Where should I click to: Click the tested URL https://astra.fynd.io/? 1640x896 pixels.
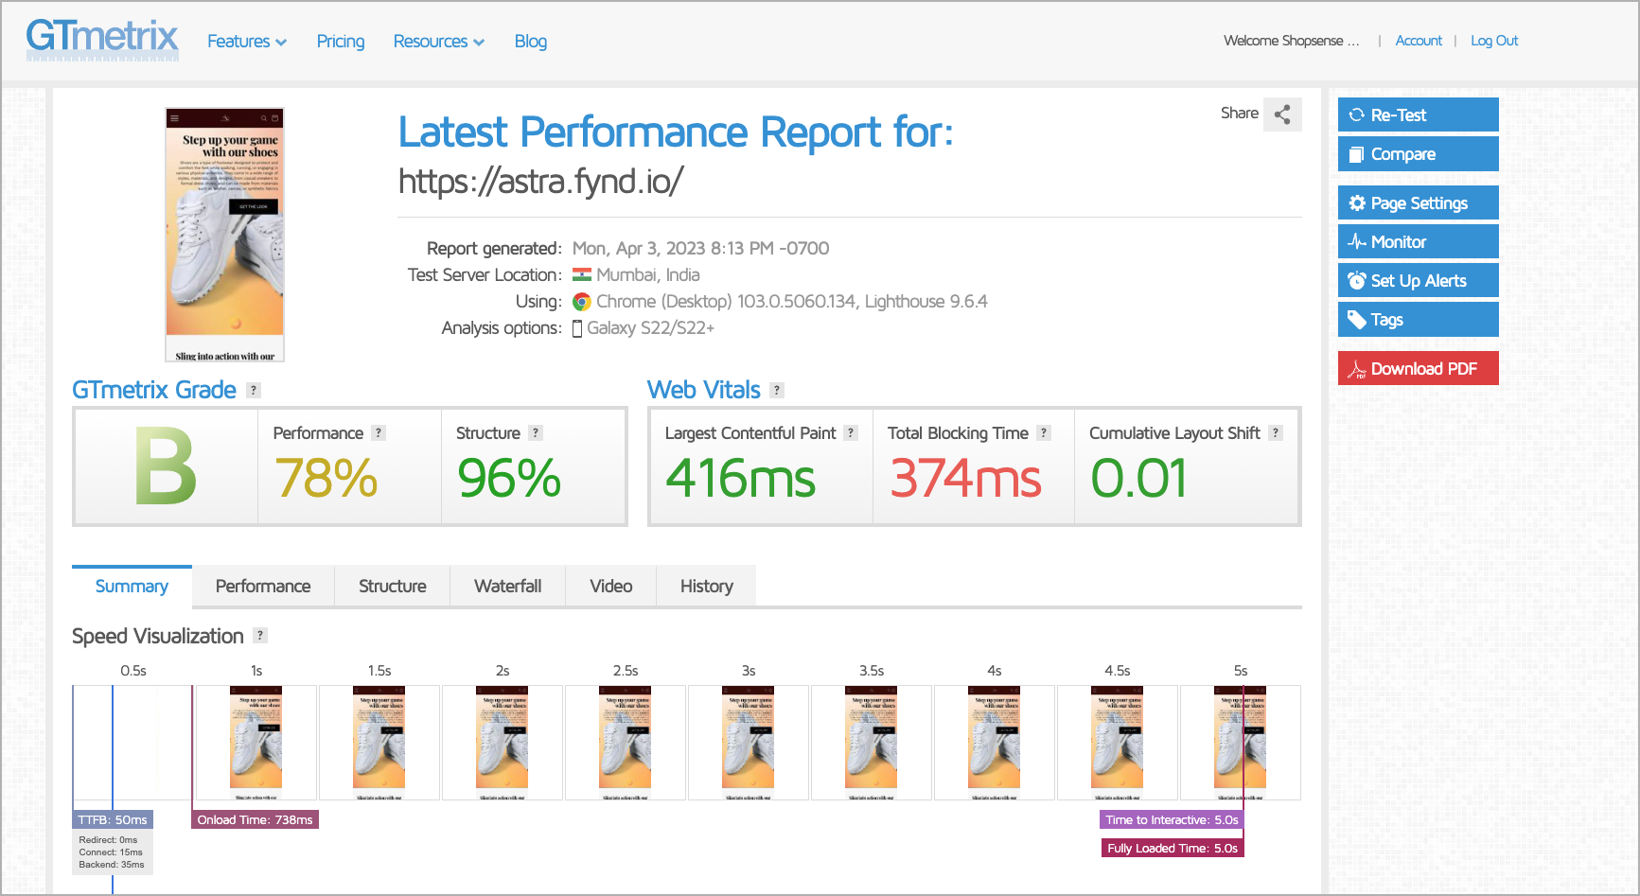[540, 181]
